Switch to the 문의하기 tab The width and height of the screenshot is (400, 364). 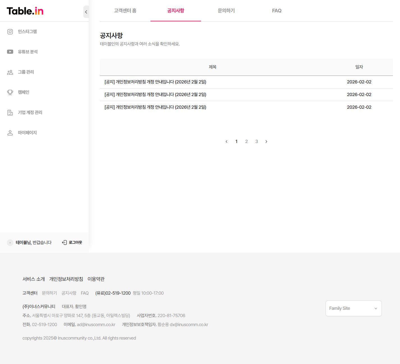tap(226, 11)
